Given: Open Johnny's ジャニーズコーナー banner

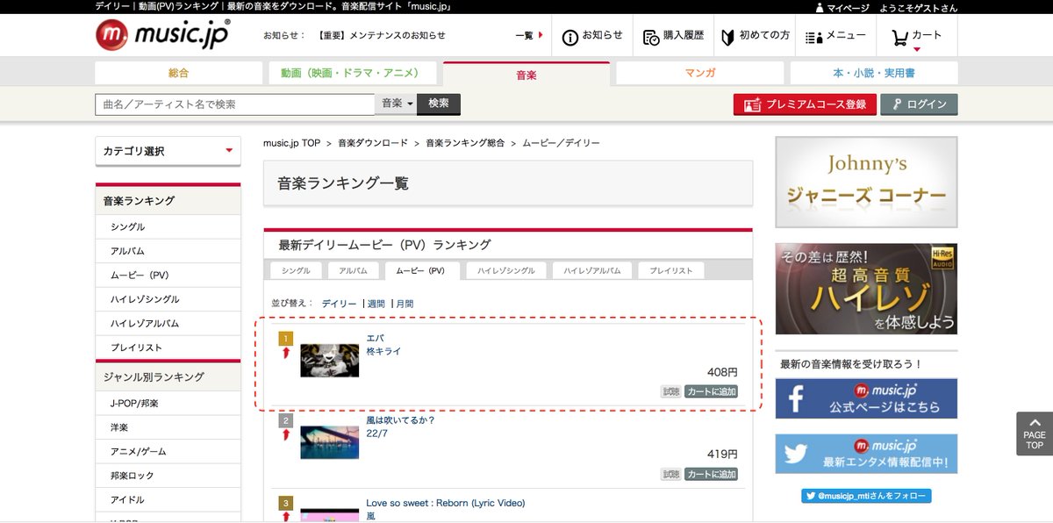Looking at the screenshot, I should (866, 183).
